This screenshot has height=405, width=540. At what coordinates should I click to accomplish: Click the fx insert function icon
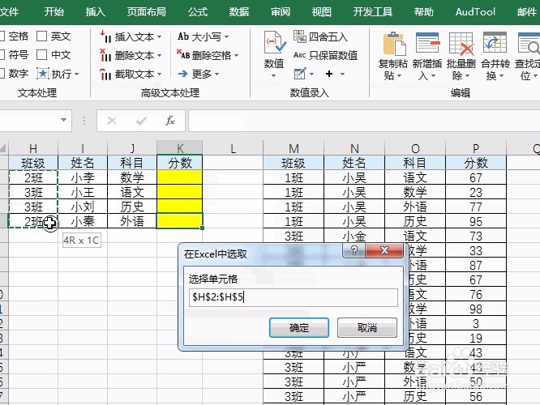(170, 121)
